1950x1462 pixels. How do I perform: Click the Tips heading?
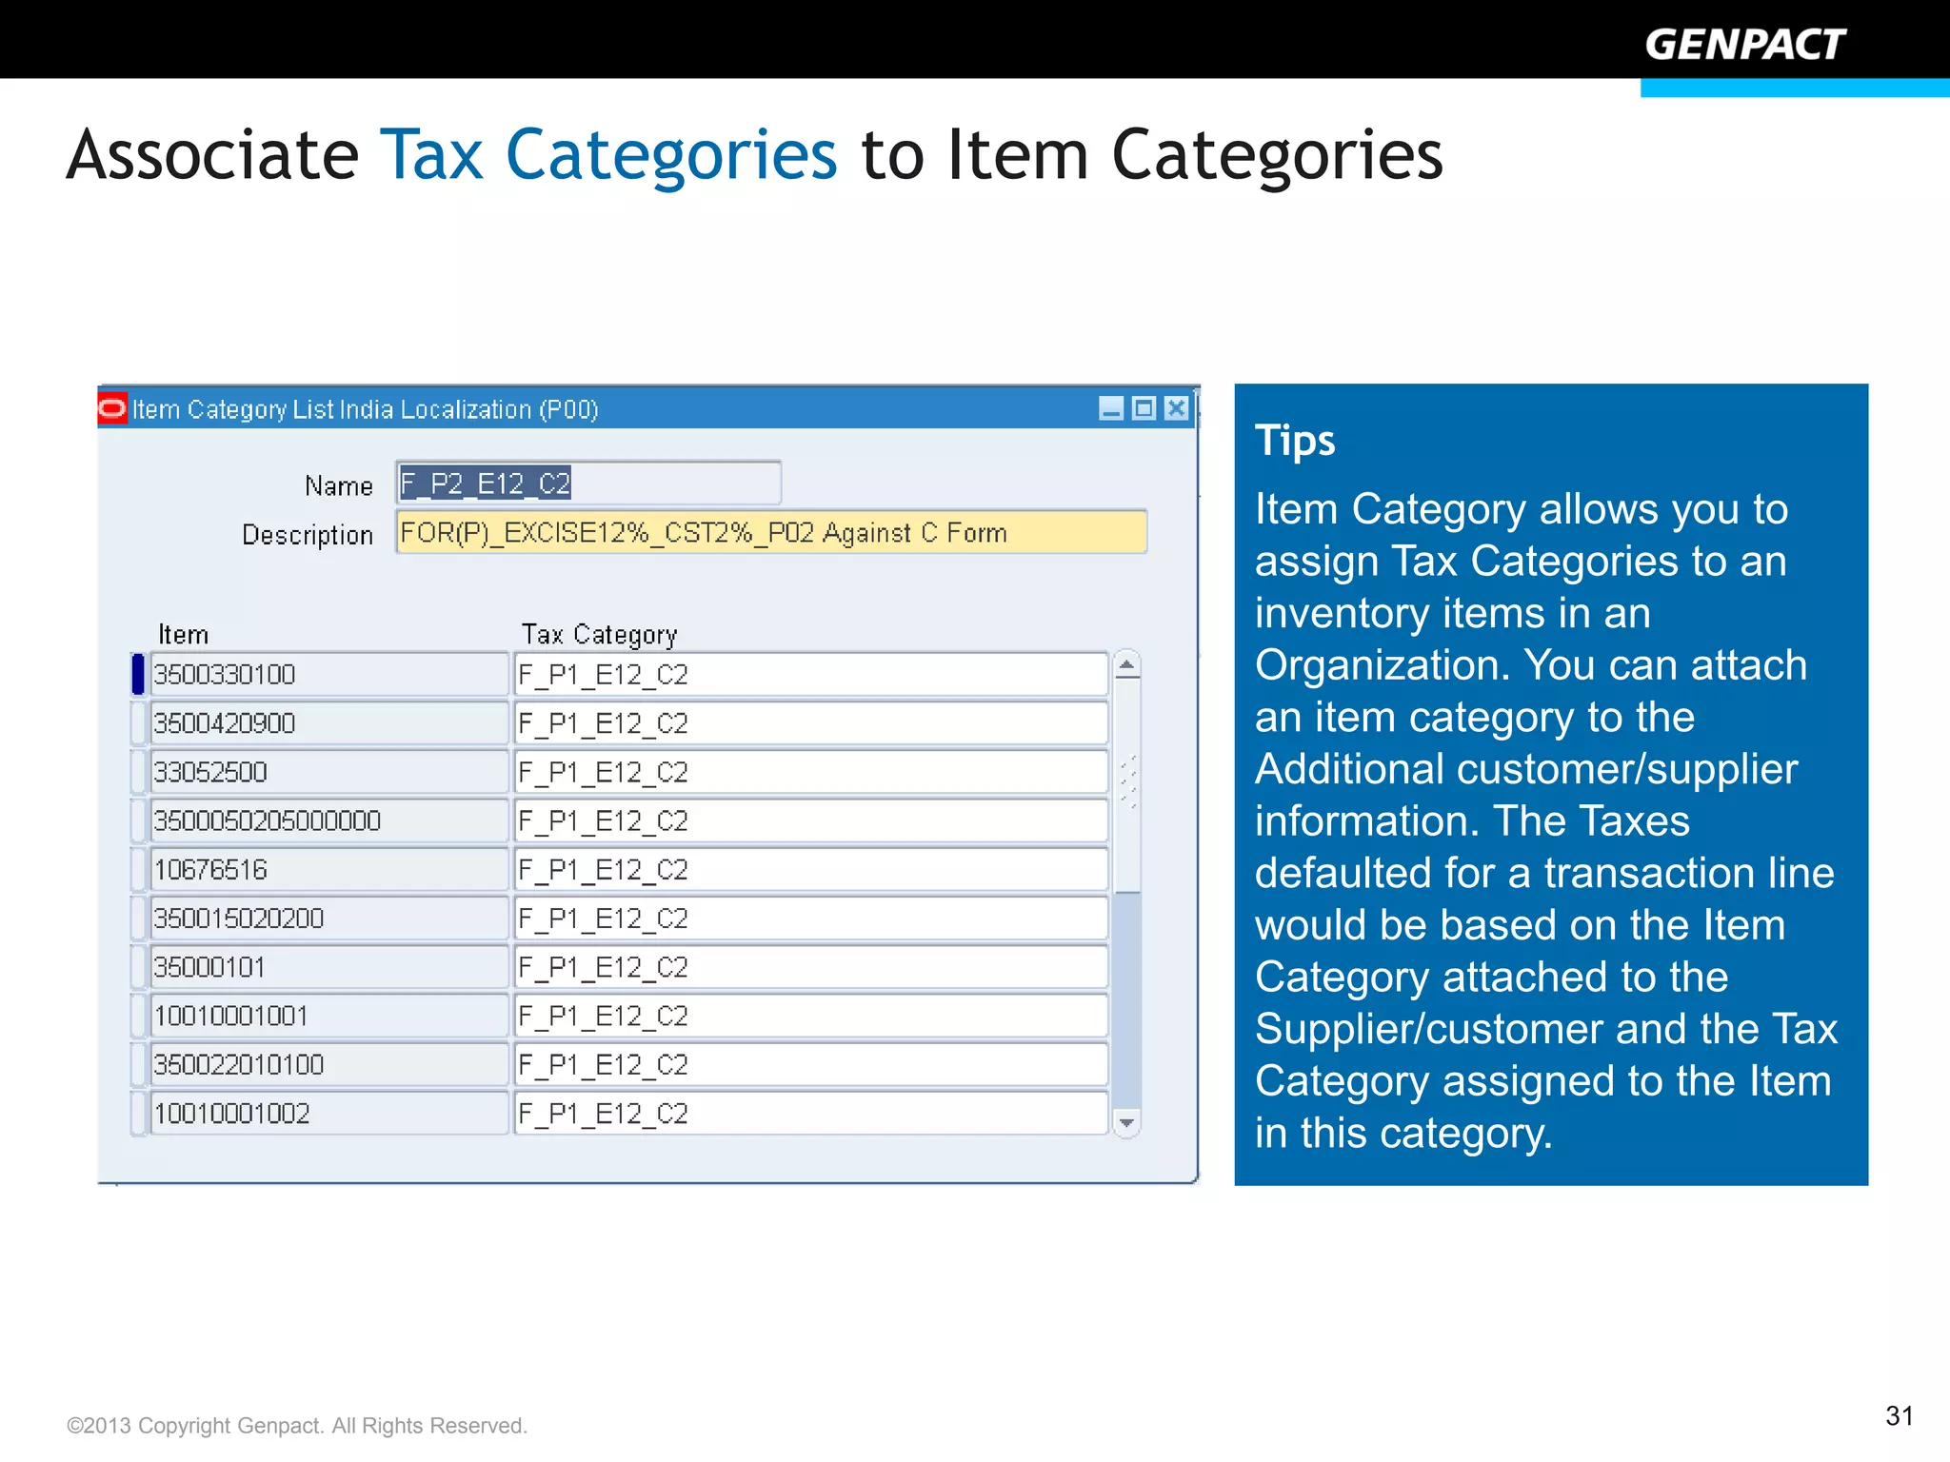(x=1295, y=441)
